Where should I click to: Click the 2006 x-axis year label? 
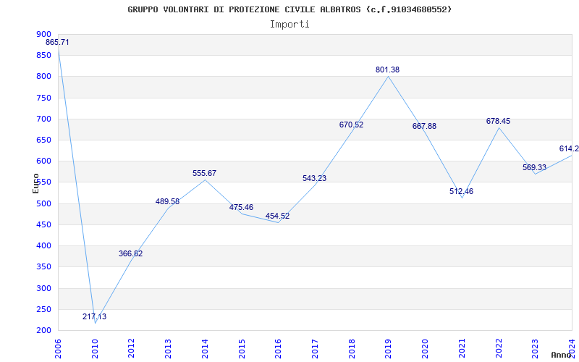pyautogui.click(x=58, y=349)
